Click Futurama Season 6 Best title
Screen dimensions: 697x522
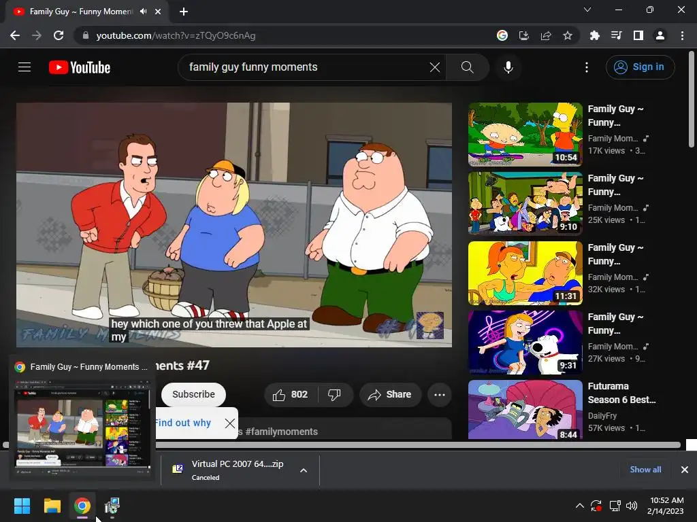tap(621, 393)
